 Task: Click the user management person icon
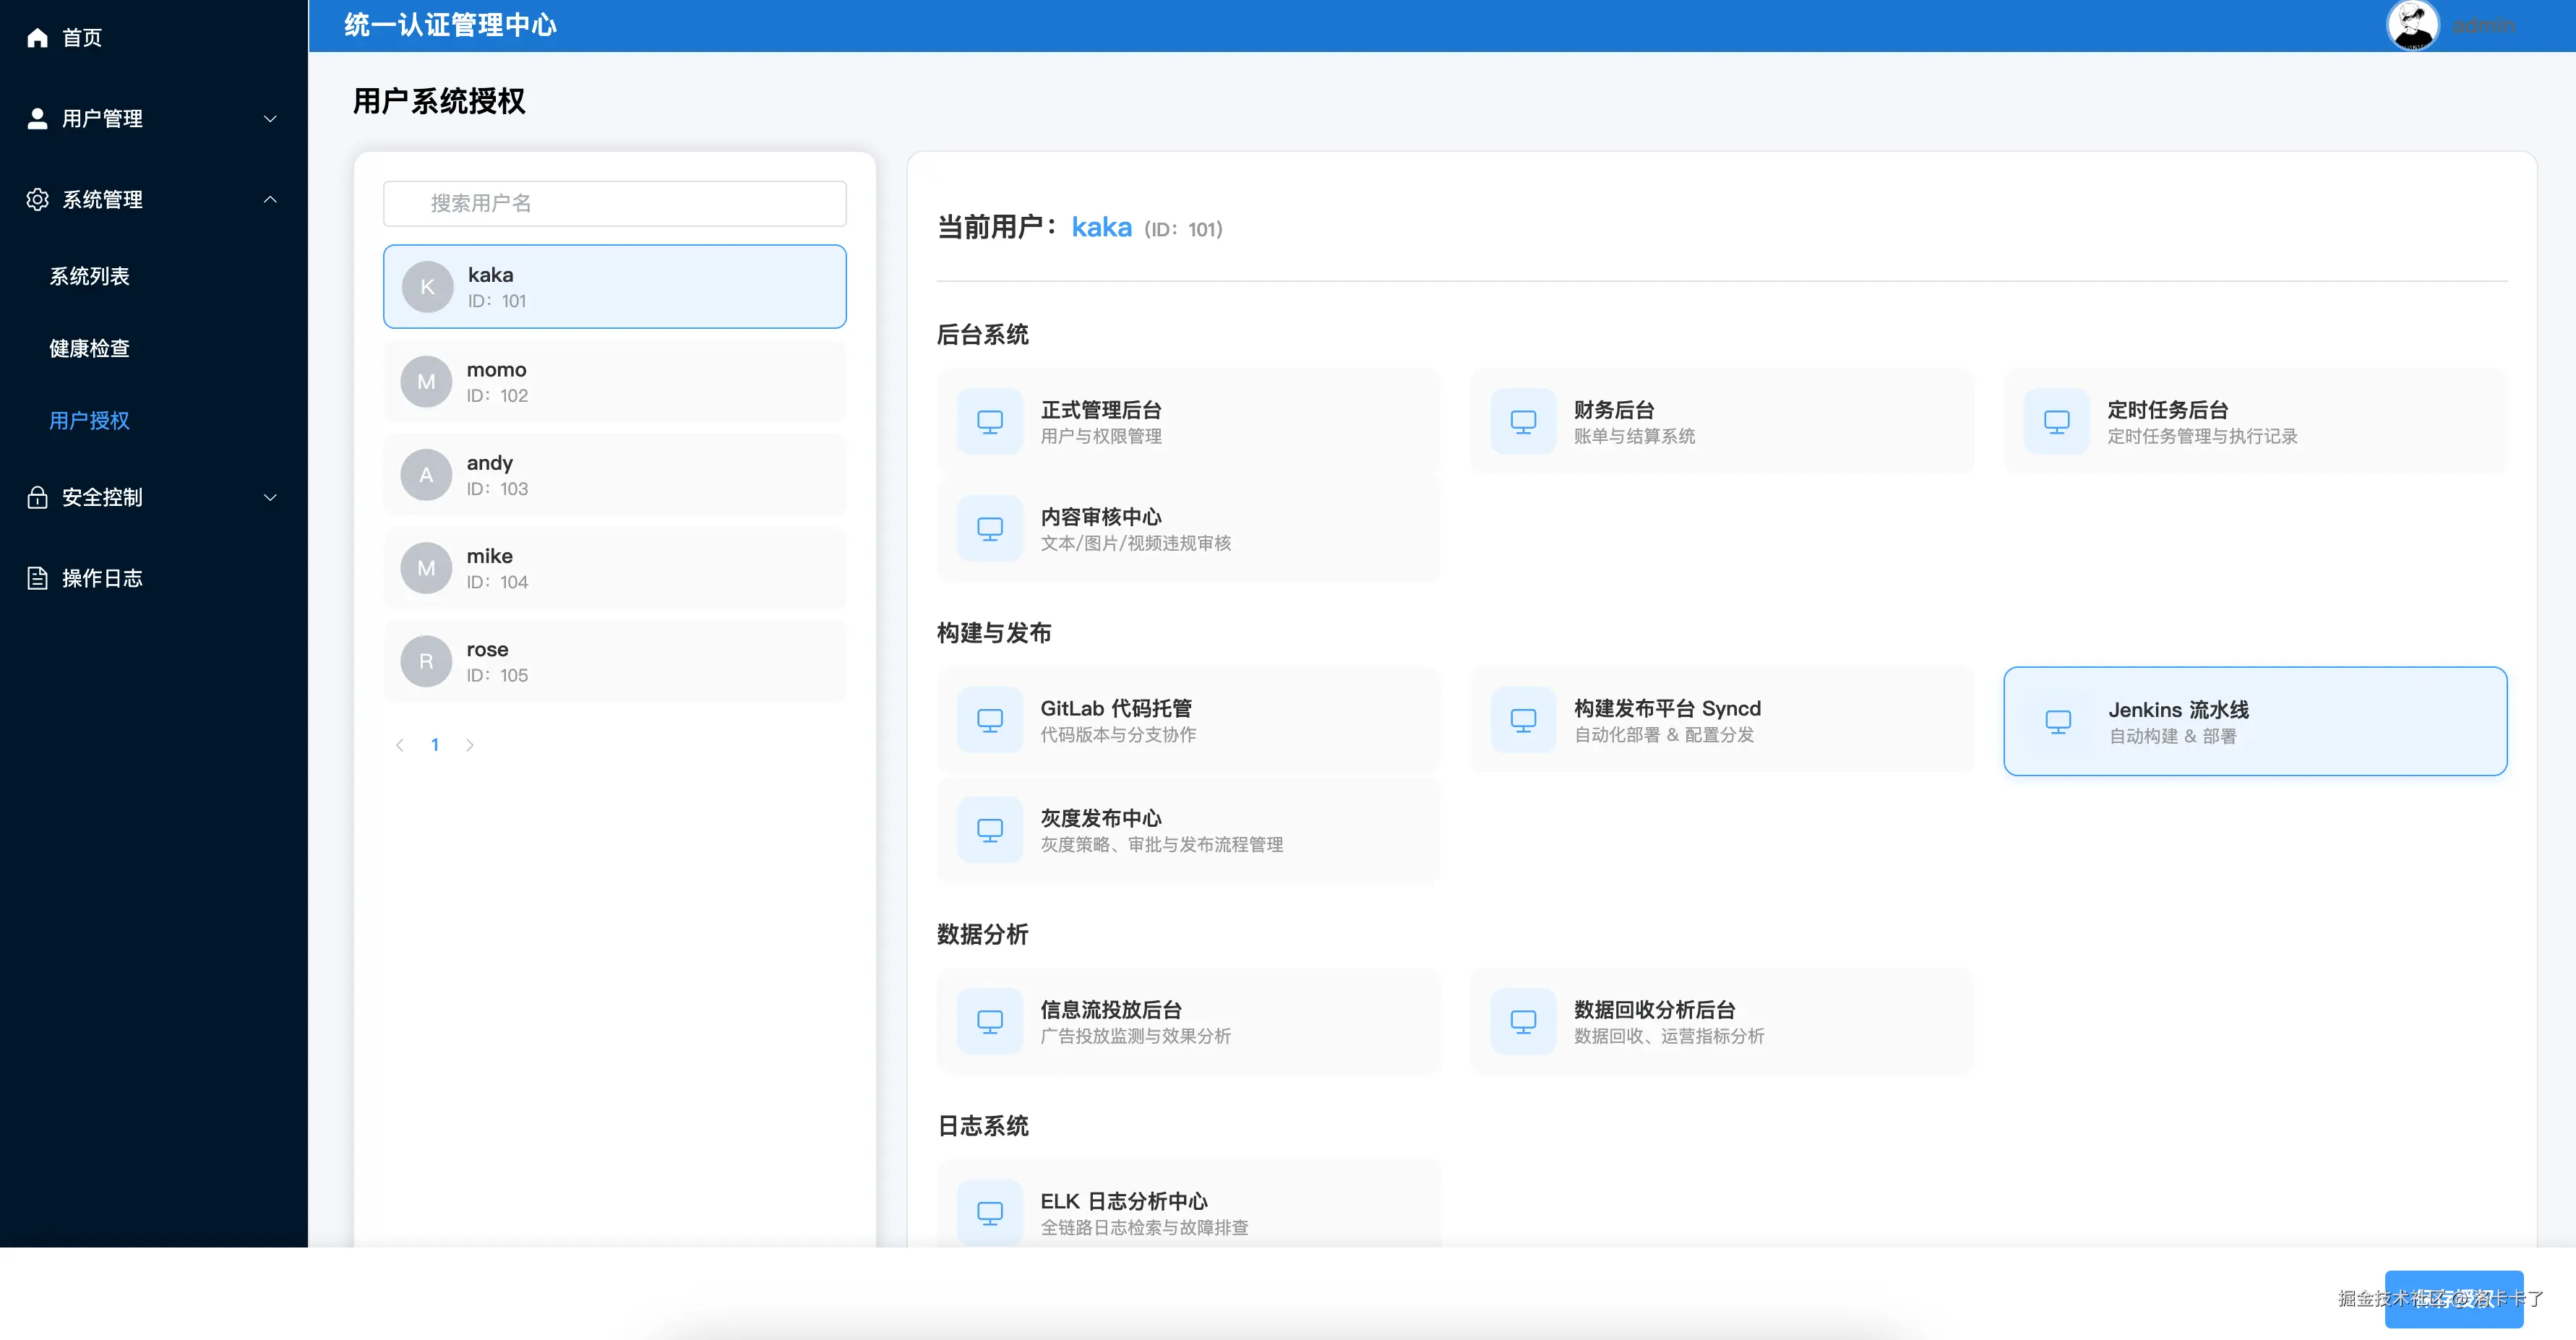[37, 118]
